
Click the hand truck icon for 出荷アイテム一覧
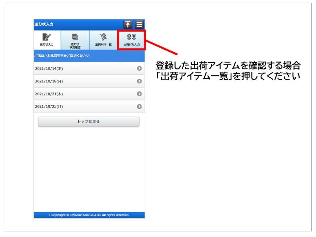coord(103,37)
